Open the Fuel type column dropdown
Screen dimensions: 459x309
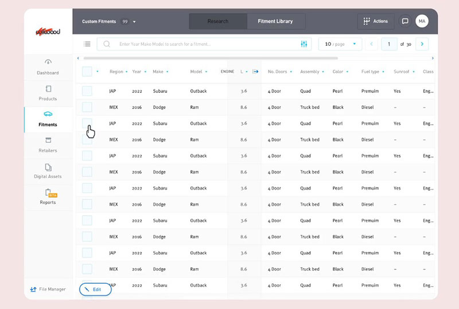[x=383, y=72]
